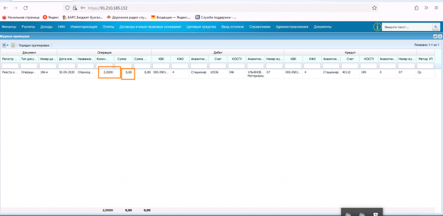Go back with the browser back arrow
The height and width of the screenshot is (216, 443).
(x=5, y=8)
